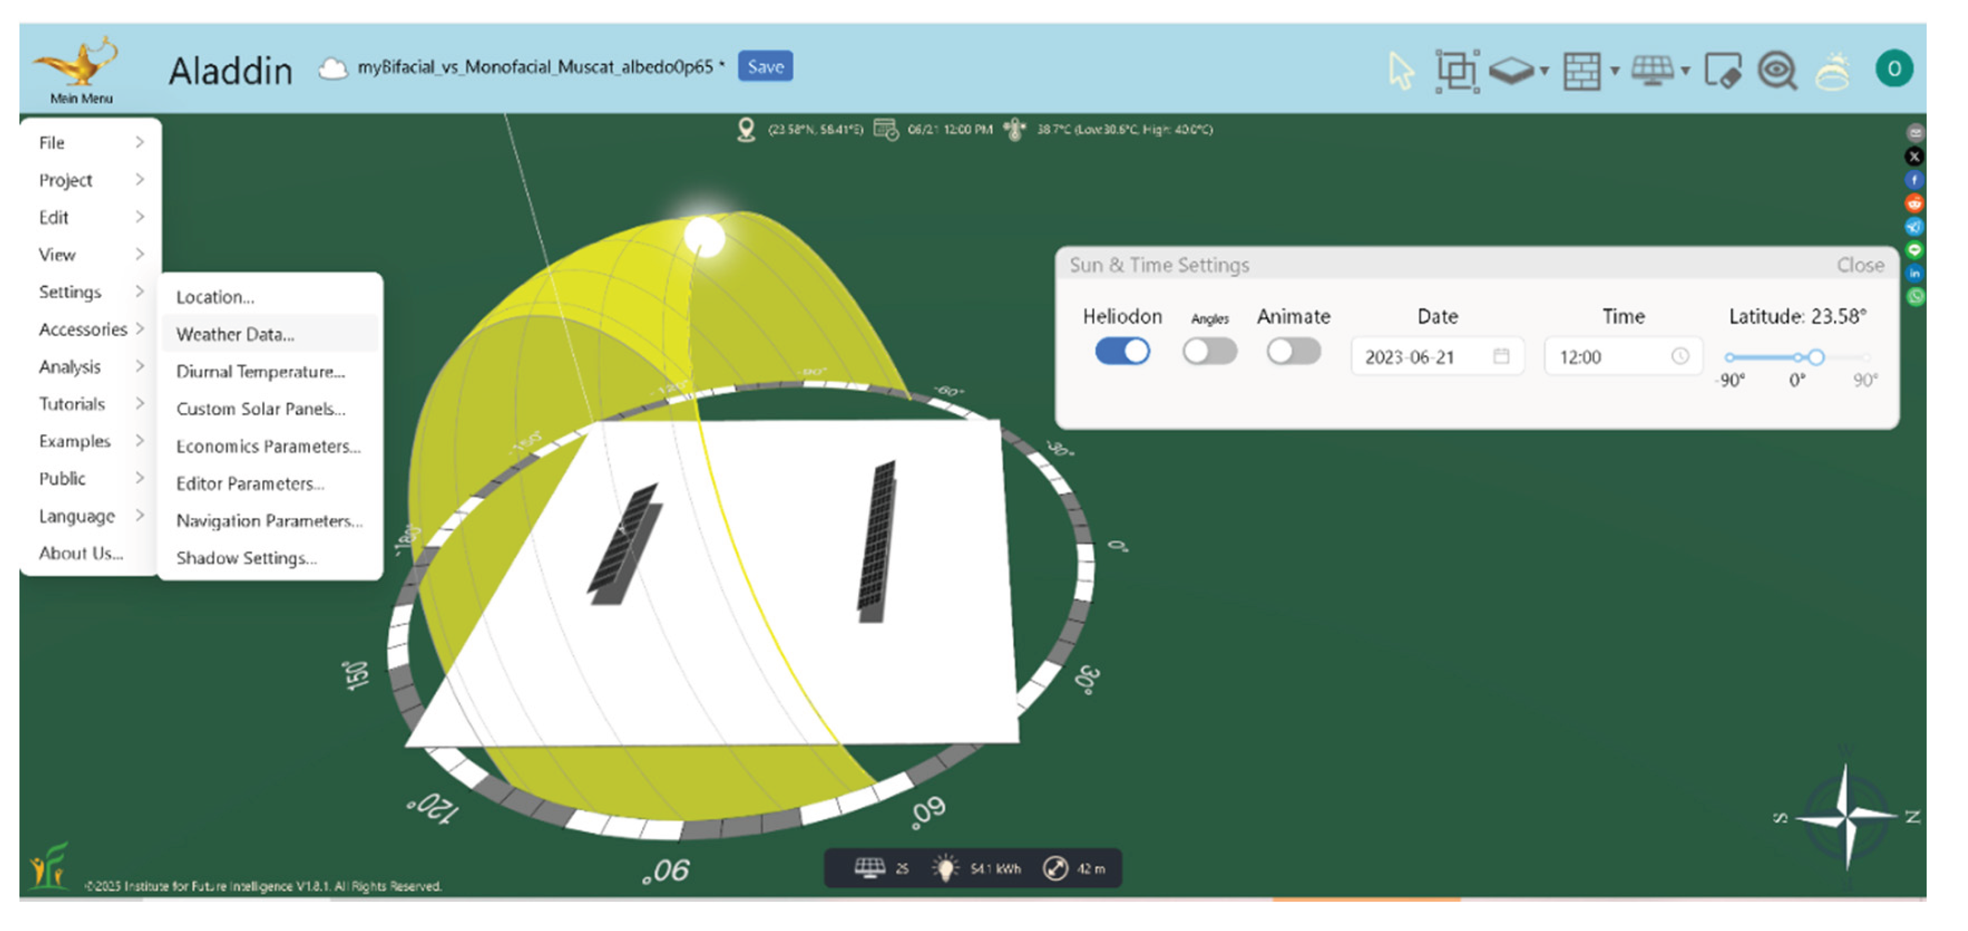Open the green user avatar
Viewport: 1968px width, 931px height.
pyautogui.click(x=1893, y=69)
